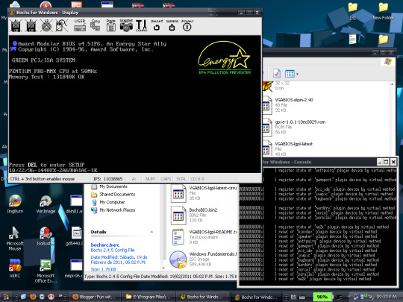
Task: Select the VGABIOS-lgpl-latest file icon
Action: click(x=267, y=148)
